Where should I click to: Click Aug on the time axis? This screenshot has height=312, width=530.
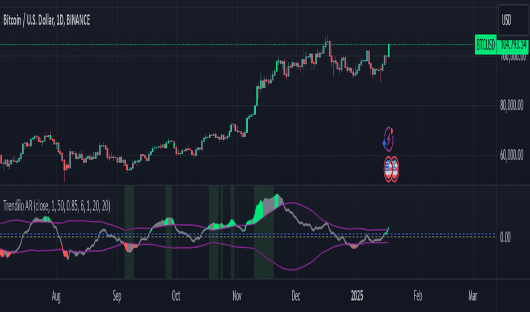(x=56, y=296)
